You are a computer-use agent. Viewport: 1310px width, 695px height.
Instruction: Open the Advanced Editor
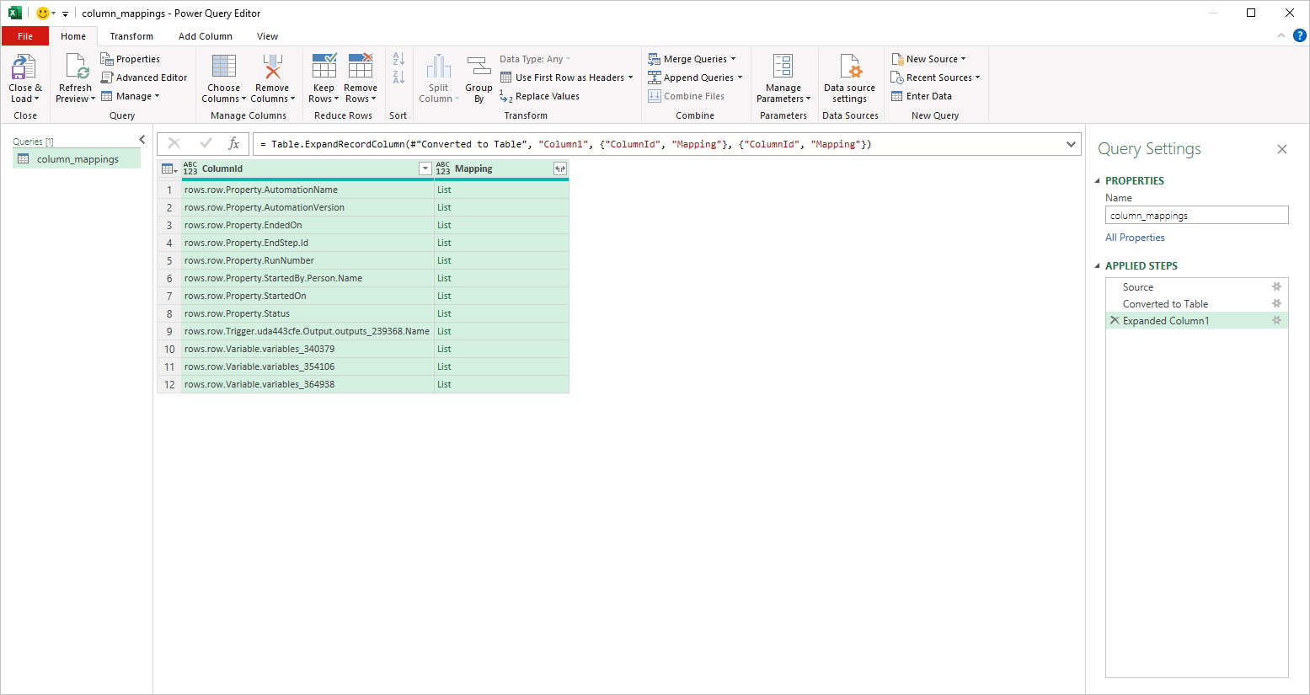point(144,78)
